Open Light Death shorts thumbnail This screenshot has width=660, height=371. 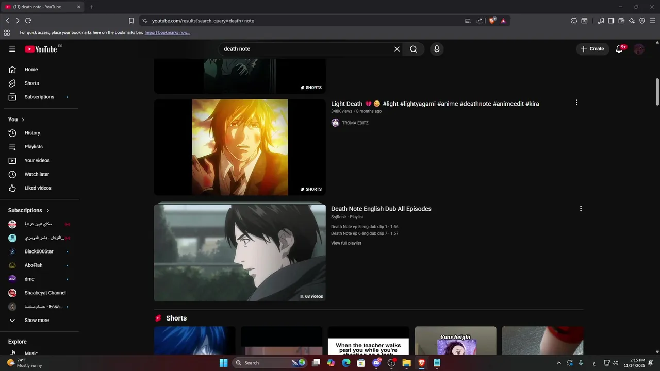[x=240, y=147]
